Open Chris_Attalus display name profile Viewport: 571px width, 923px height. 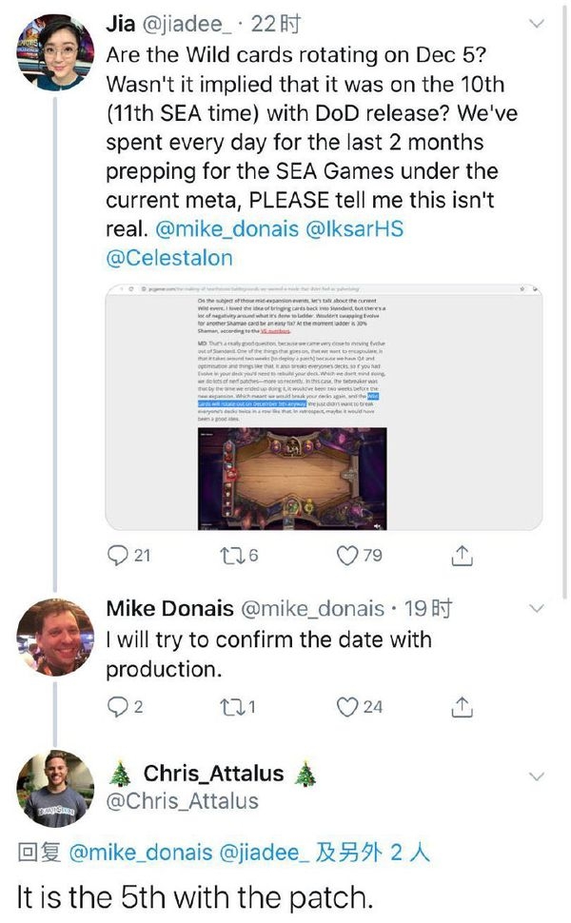coord(214,774)
